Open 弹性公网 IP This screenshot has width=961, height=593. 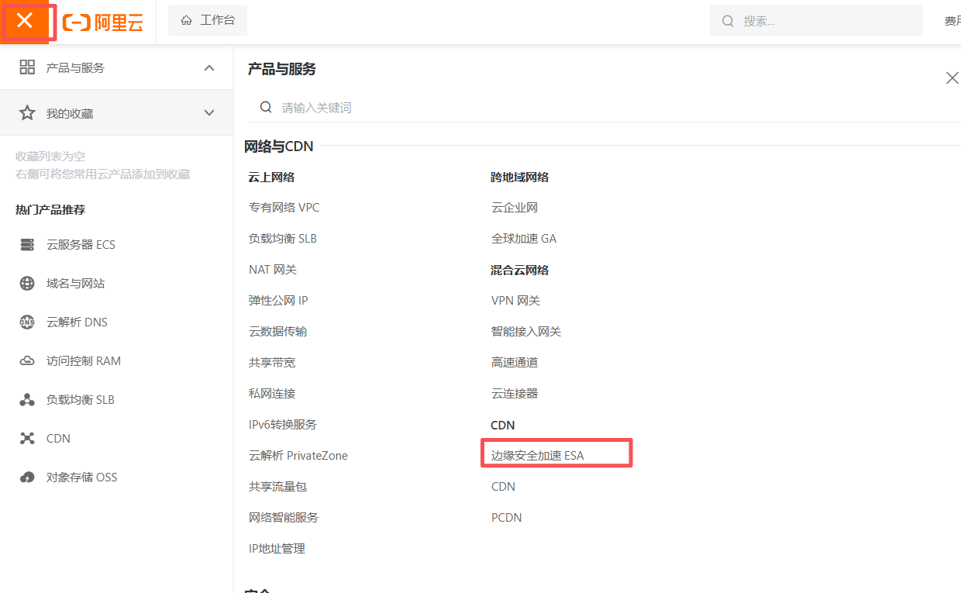(x=278, y=301)
